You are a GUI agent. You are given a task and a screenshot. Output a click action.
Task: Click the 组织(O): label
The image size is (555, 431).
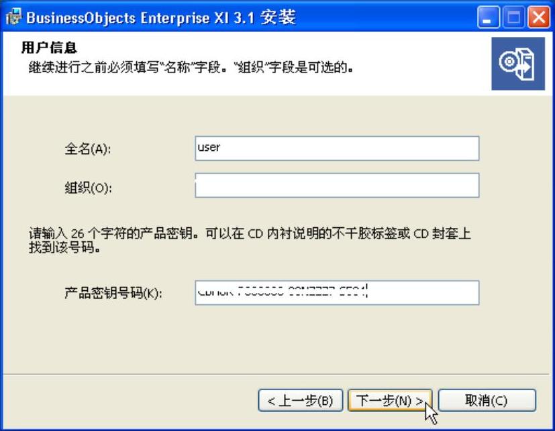click(x=88, y=188)
